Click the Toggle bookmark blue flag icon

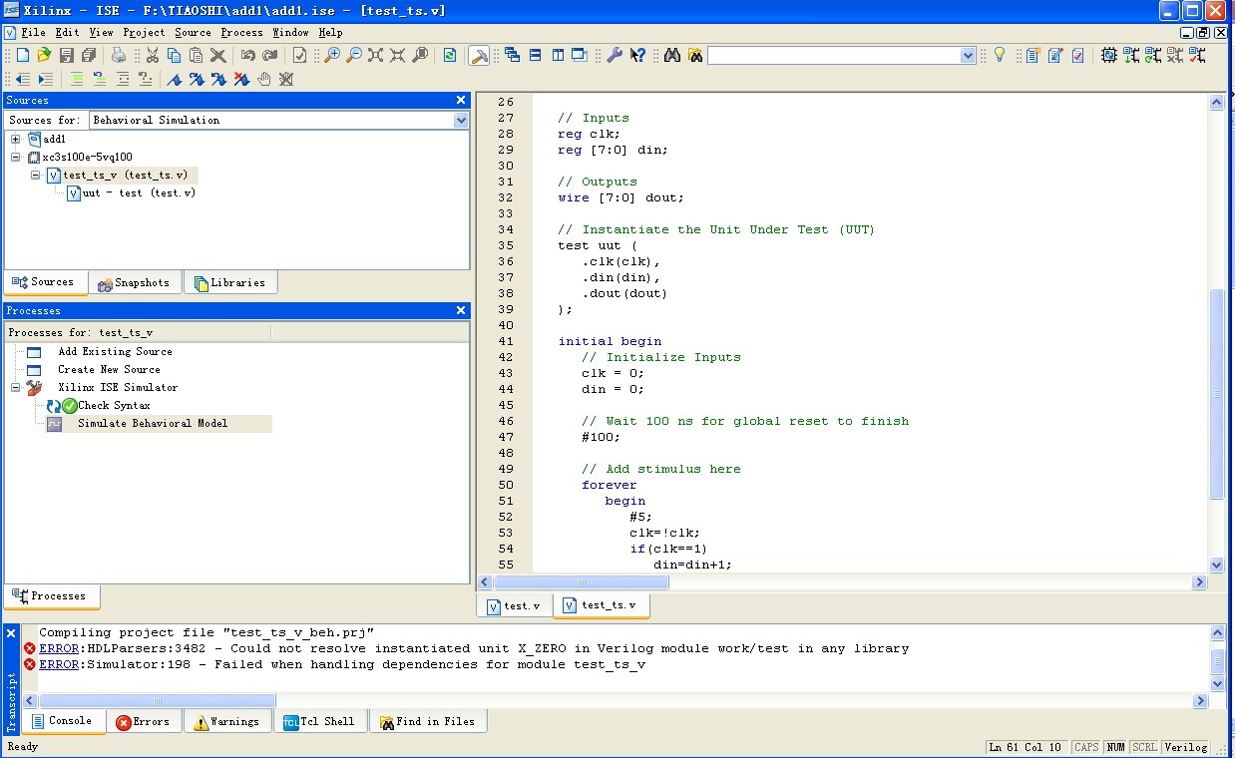point(175,80)
